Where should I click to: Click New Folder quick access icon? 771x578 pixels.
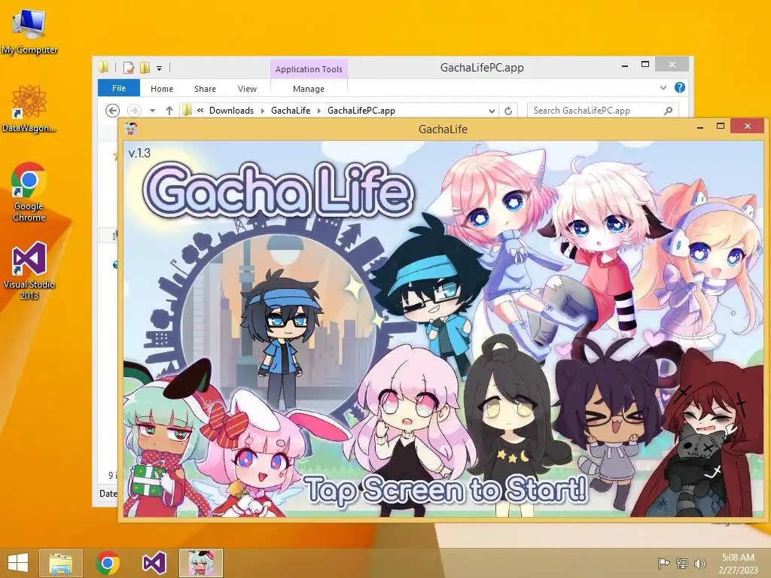coord(145,68)
